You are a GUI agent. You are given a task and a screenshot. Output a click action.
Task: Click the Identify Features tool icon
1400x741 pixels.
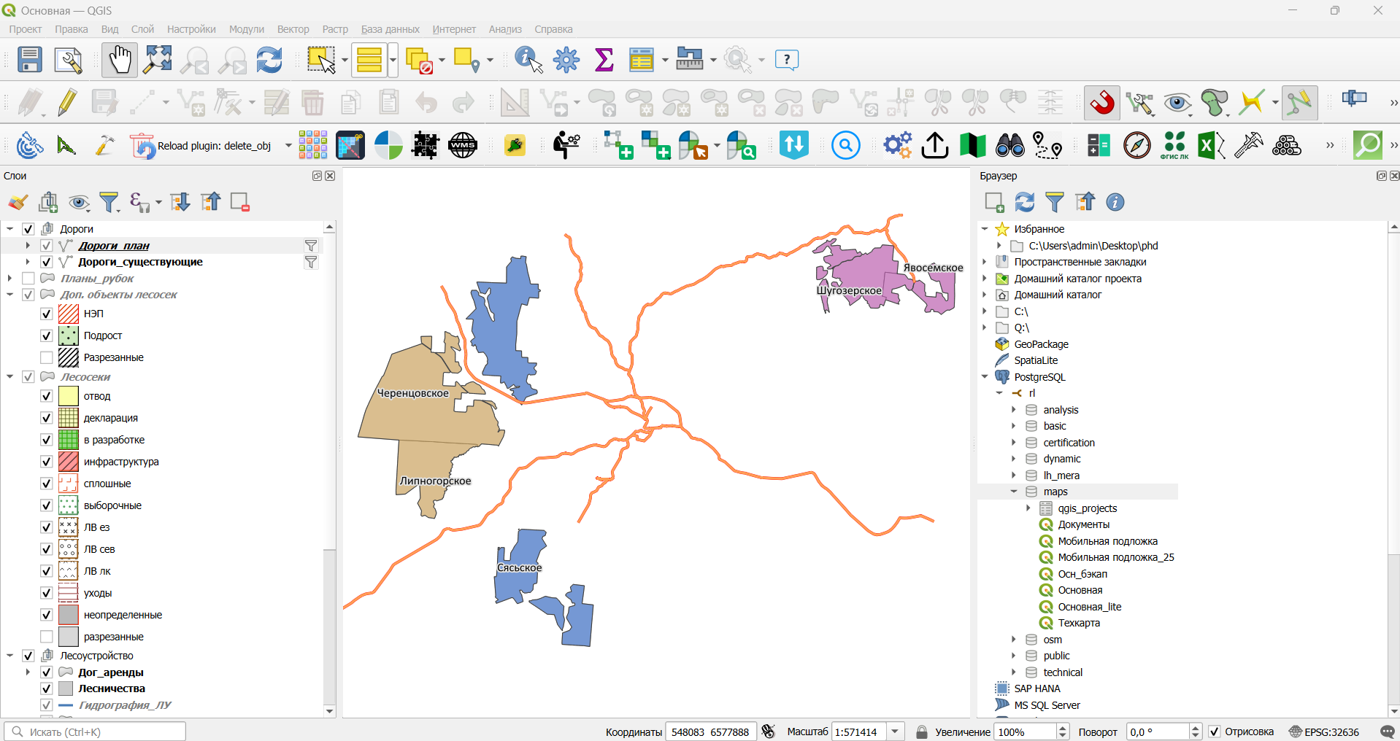coord(528,60)
